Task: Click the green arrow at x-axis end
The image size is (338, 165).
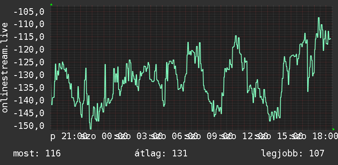Action: (x=333, y=129)
